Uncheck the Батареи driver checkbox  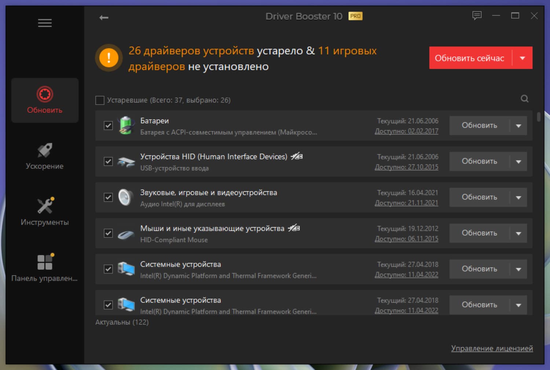coord(108,126)
